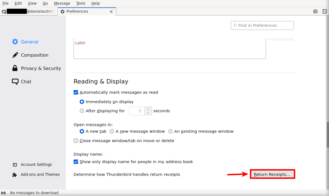The image size is (329, 196).
Task: Open the Message menu
Action: click(62, 3)
